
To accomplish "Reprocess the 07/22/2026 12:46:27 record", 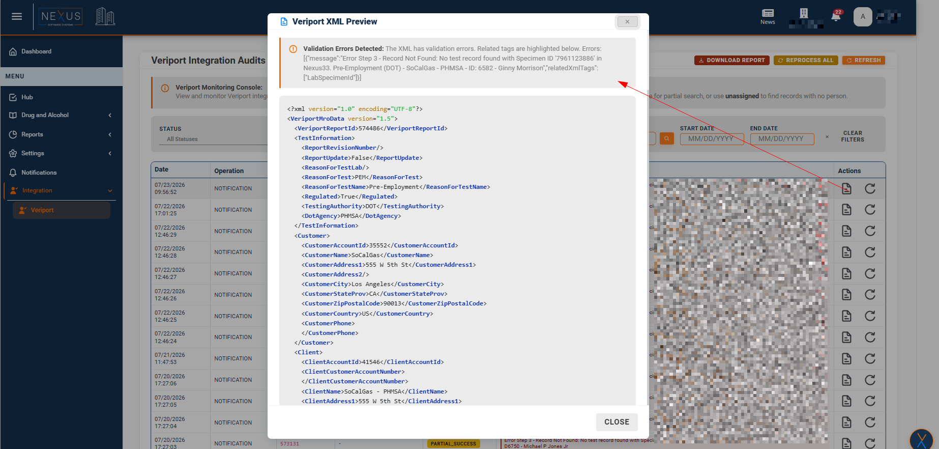I will point(870,274).
